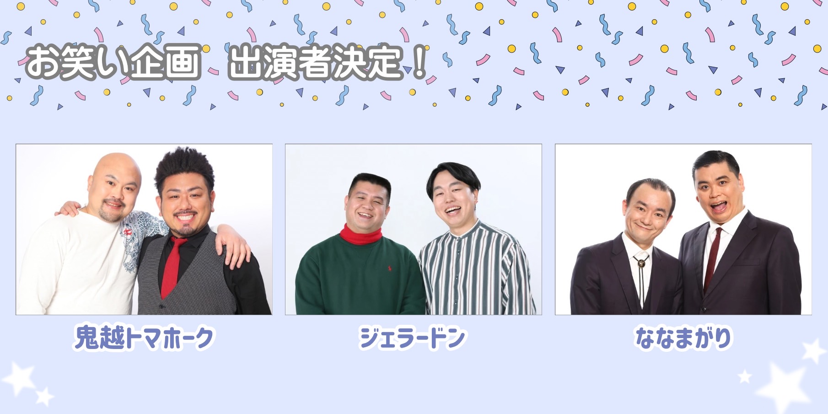Select the ななまがり name caption
The height and width of the screenshot is (414, 828).
point(683,338)
